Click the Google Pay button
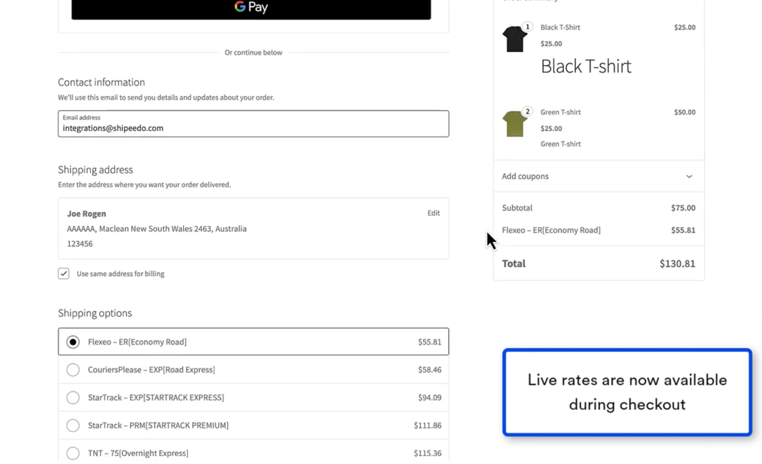Screen dimensions: 762x464 tap(251, 9)
